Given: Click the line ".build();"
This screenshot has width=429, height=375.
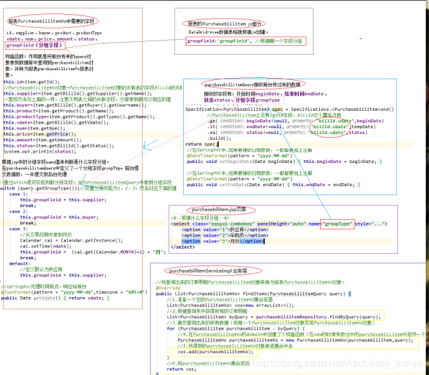Looking at the screenshot, I should click(219, 139).
